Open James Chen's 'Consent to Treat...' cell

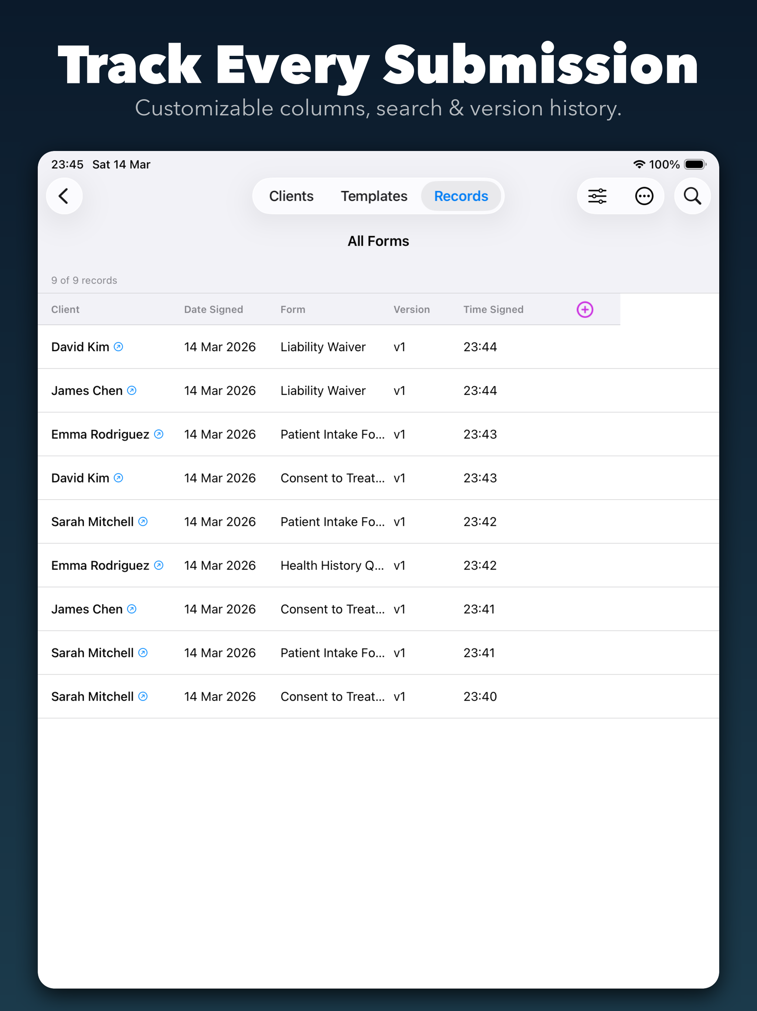[332, 609]
